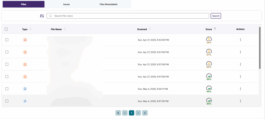
Task: Click DOC file icon in 8:57:38 PM row
Action: tap(25, 101)
